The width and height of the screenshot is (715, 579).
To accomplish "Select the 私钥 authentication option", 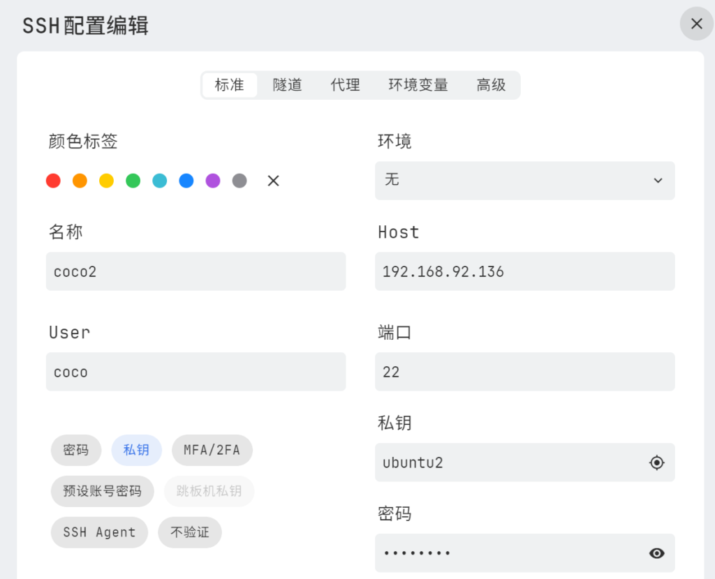I will click(x=136, y=450).
